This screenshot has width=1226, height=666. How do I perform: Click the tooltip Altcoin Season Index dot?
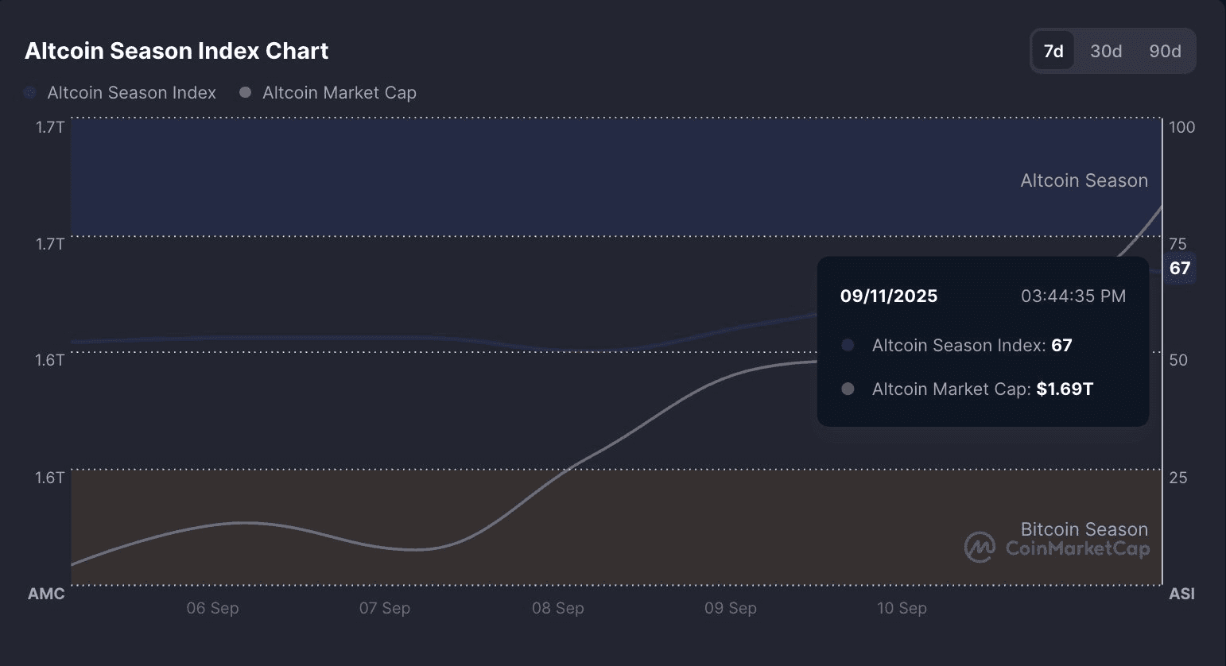coord(848,345)
